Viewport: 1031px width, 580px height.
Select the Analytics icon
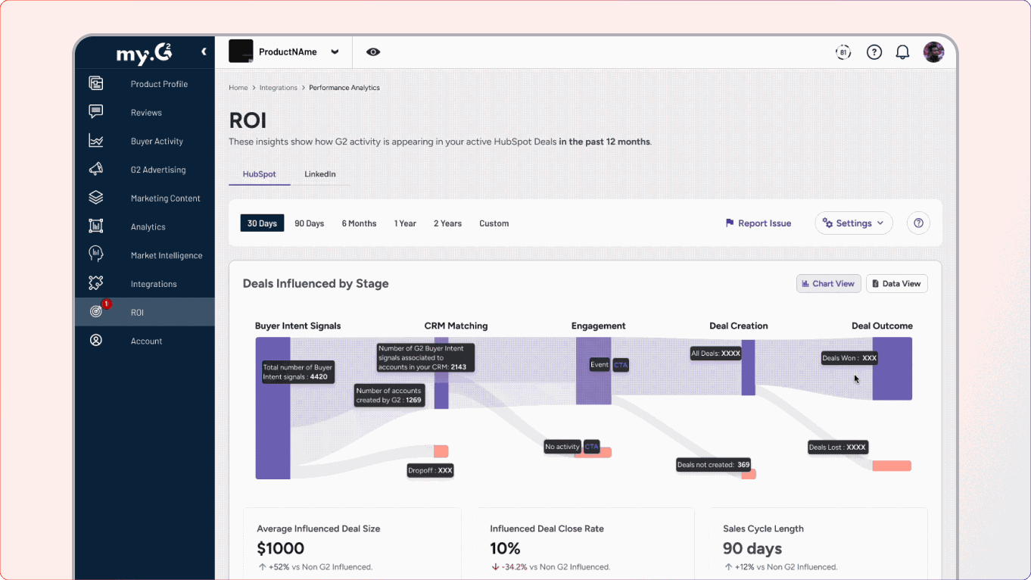(x=95, y=226)
